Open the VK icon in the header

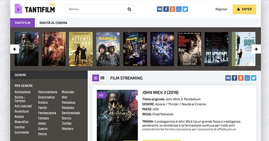pyautogui.click(x=160, y=9)
